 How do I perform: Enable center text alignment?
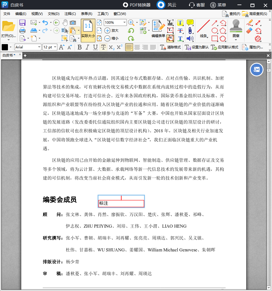click(137, 47)
